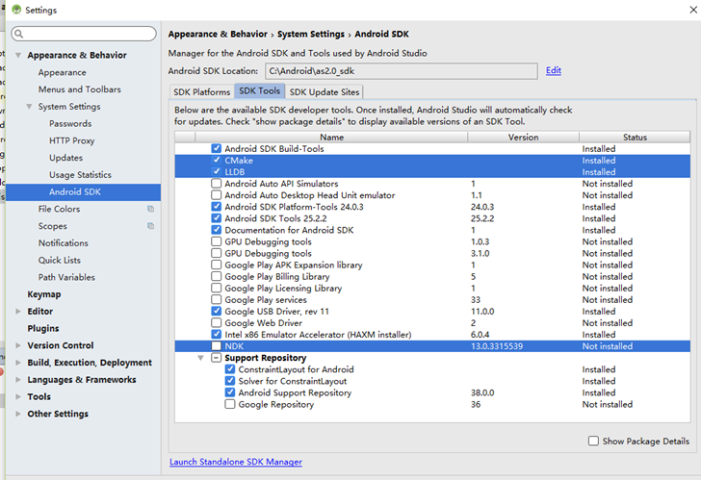Viewport: 701px width, 480px height.
Task: Select Android SDK in settings tree
Action: tap(83, 192)
